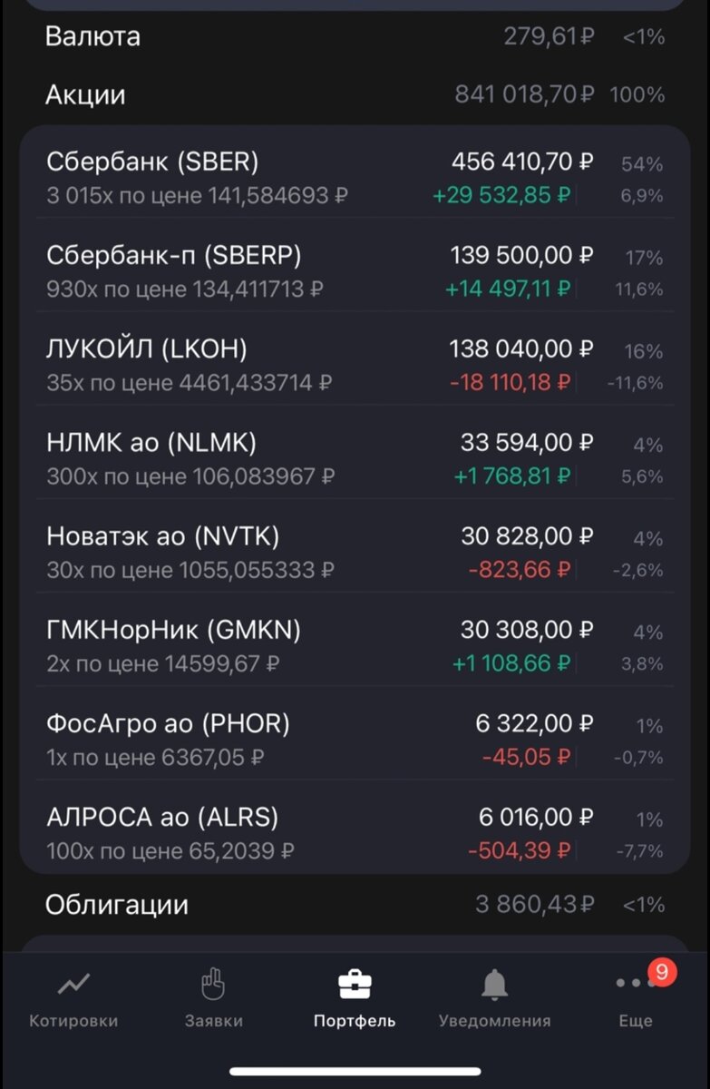Switch to the Котировки tab label
This screenshot has height=1089, width=710.
(73, 1020)
